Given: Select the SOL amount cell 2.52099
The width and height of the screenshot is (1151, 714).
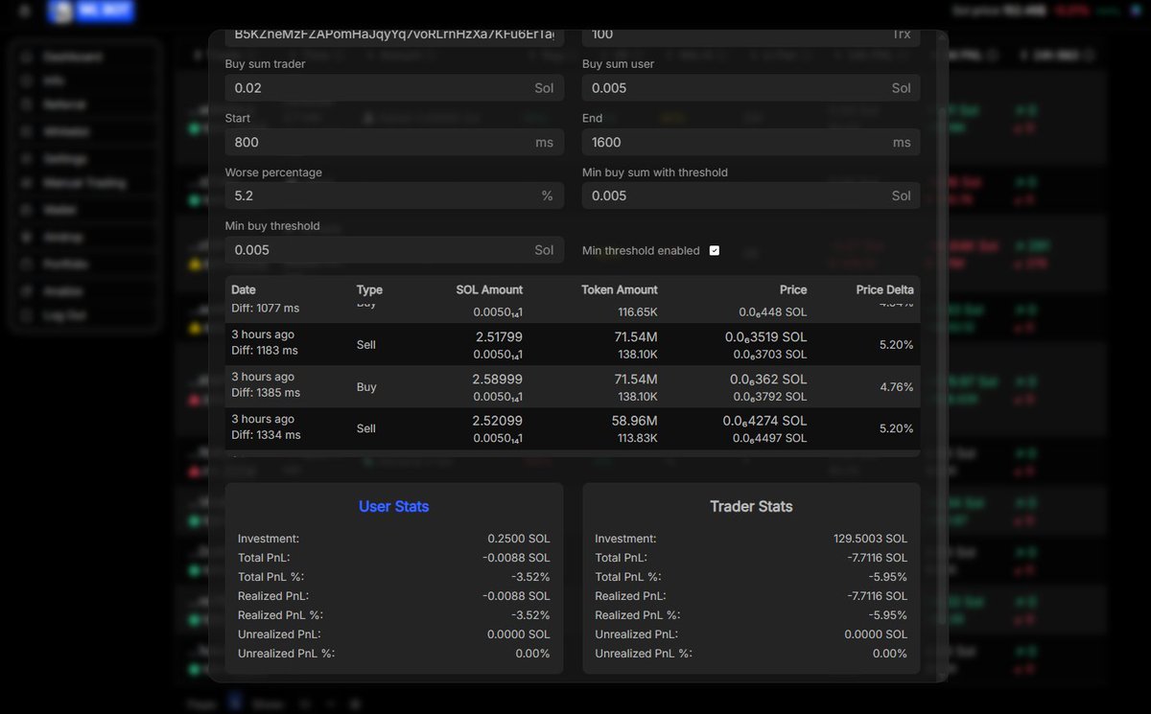Looking at the screenshot, I should [x=497, y=421].
